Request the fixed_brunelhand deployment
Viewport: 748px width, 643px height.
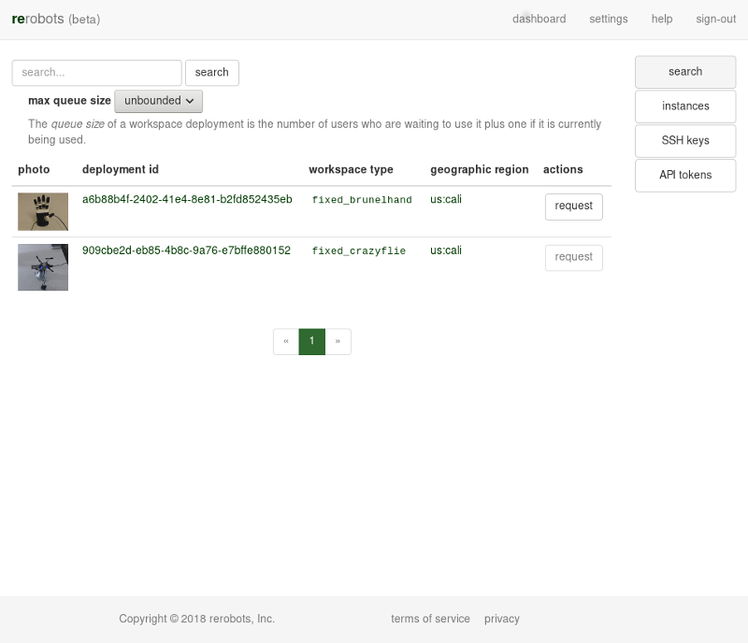(574, 207)
